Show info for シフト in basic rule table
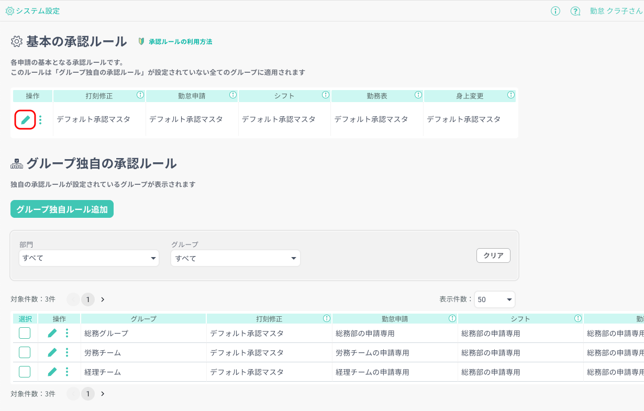Screen dimensions: 644x411 coord(325,95)
